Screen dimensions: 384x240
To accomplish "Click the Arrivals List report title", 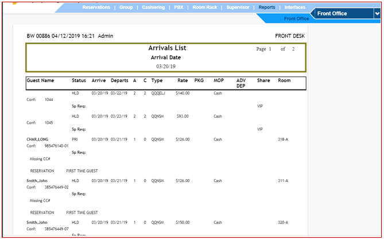I will click(167, 48).
